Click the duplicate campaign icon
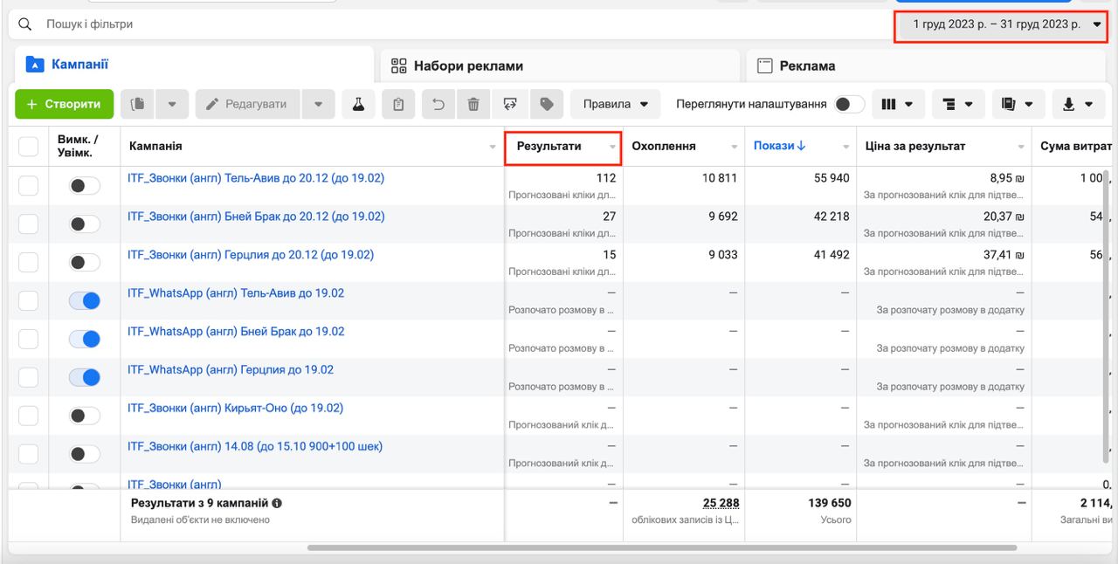 click(137, 104)
